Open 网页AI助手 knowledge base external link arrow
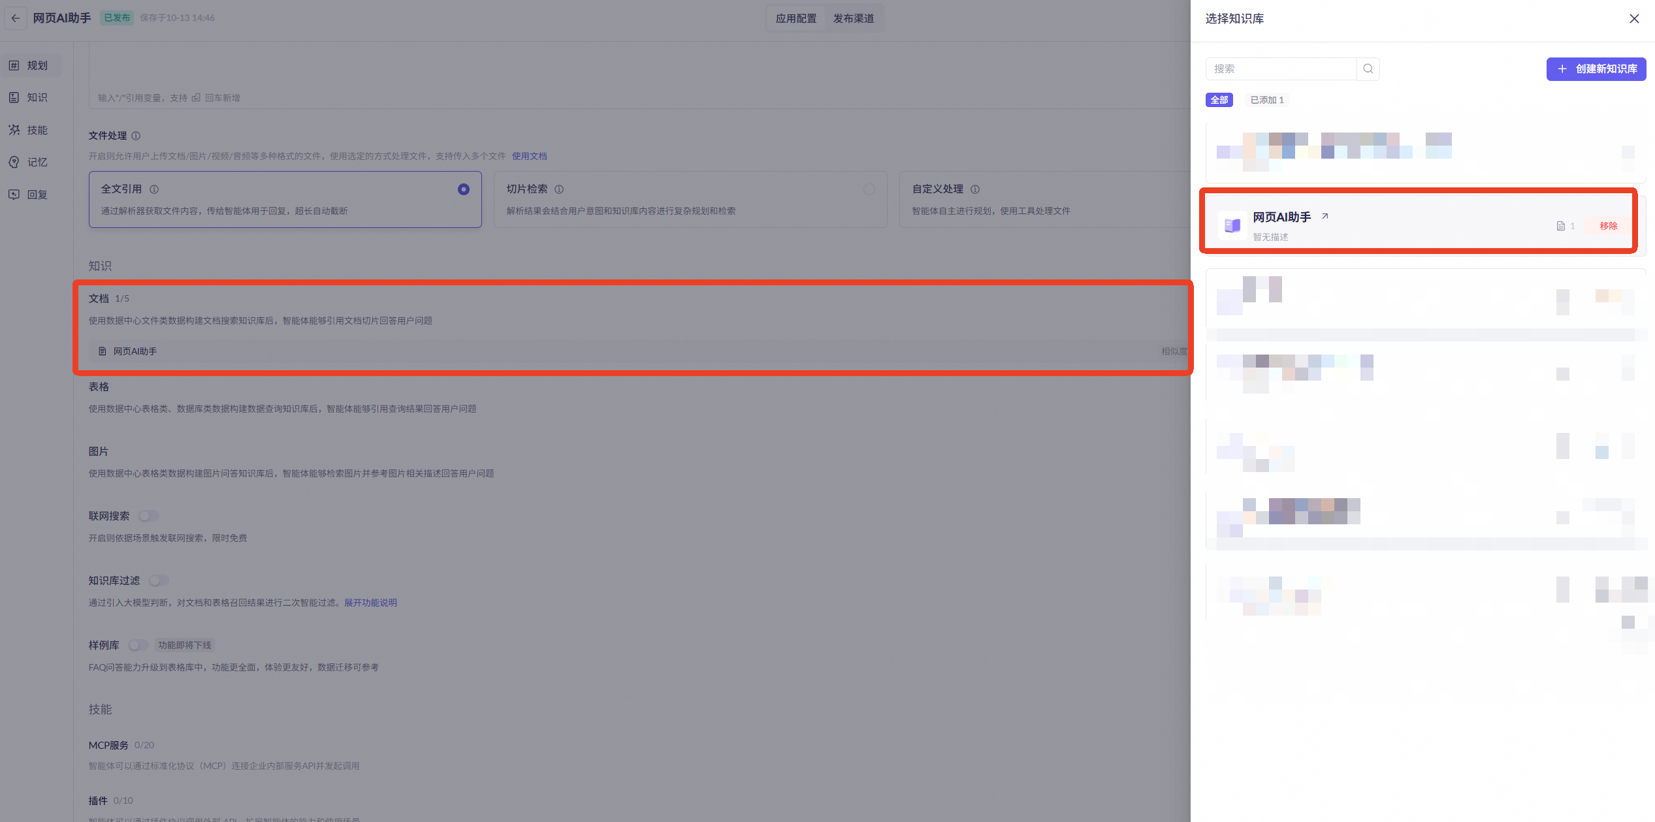 click(1325, 216)
